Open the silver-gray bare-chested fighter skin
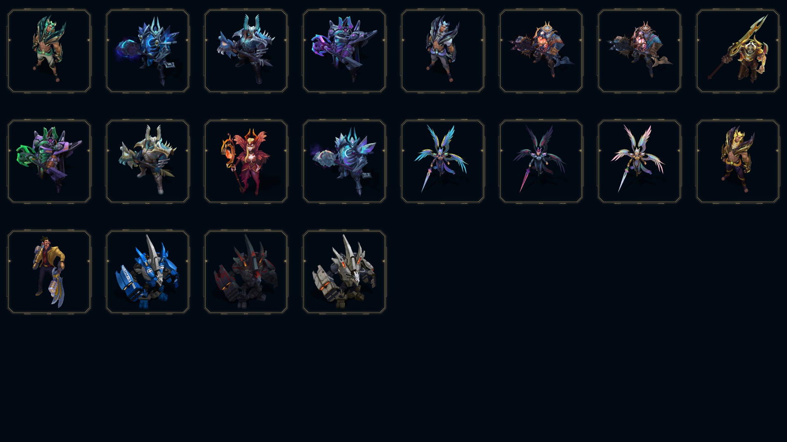This screenshot has width=787, height=442. pyautogui.click(x=443, y=51)
